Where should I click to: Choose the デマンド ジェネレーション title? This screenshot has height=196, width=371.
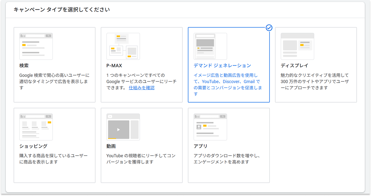[x=222, y=66]
